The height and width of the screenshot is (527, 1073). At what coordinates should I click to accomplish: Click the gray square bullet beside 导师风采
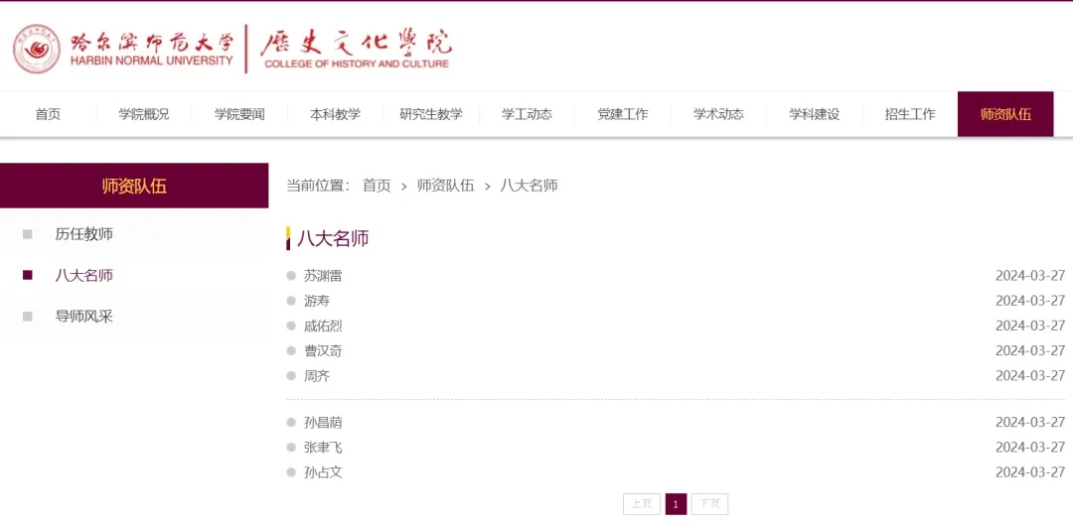click(x=28, y=317)
